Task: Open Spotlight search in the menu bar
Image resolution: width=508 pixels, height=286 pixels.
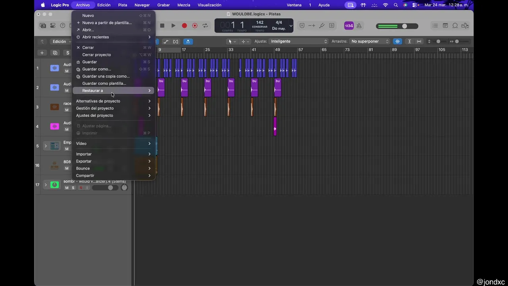Action: click(x=396, y=5)
